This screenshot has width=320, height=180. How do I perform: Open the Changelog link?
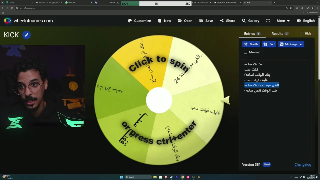click(303, 164)
